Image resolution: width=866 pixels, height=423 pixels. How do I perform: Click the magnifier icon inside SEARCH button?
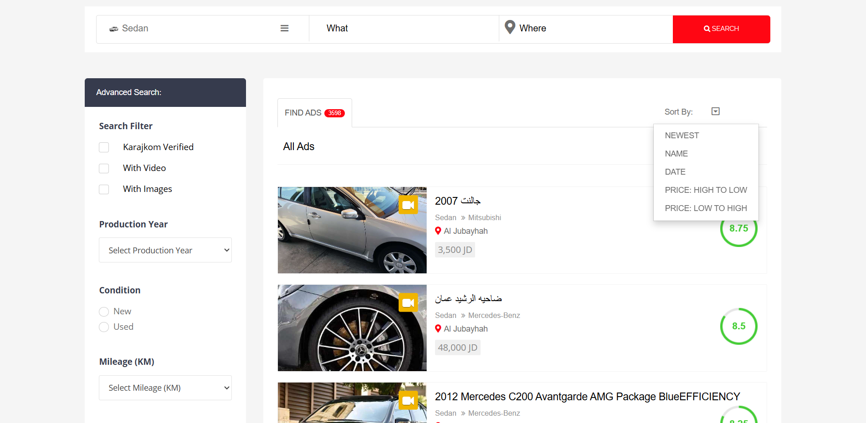(707, 28)
